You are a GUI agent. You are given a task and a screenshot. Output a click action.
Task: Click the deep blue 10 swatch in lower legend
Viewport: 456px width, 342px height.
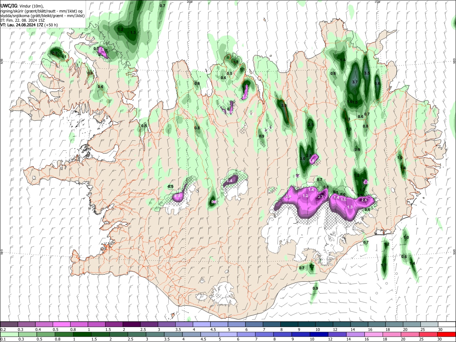point(318,334)
